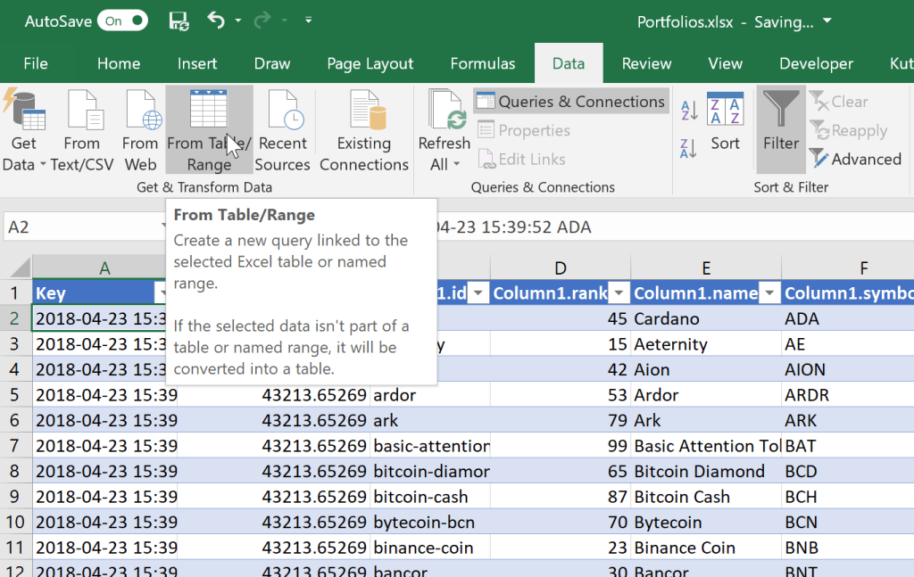Viewport: 914px width, 577px height.
Task: Open the Column1.id filter dropdown
Action: coord(478,293)
